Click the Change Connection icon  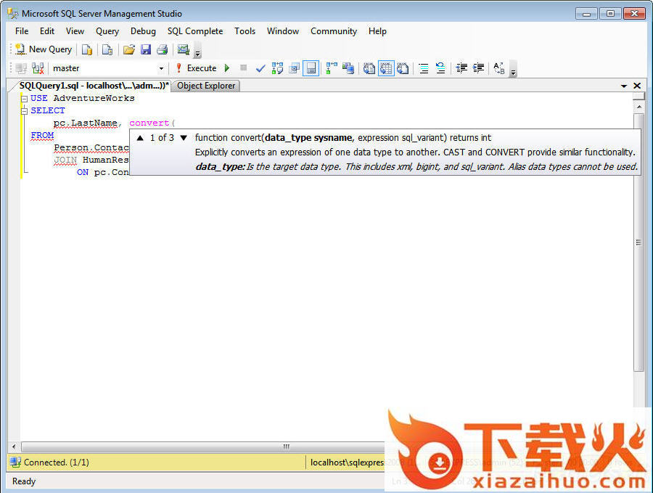click(x=38, y=68)
